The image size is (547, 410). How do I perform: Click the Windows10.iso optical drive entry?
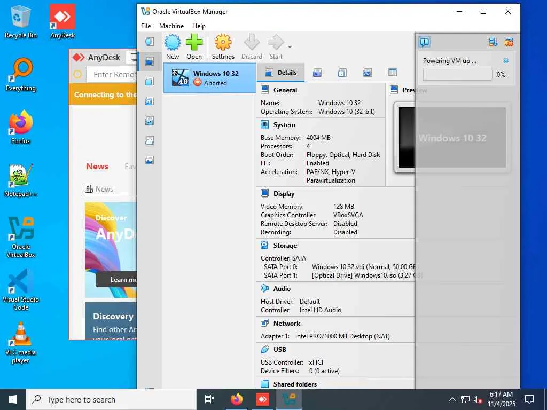click(x=367, y=275)
